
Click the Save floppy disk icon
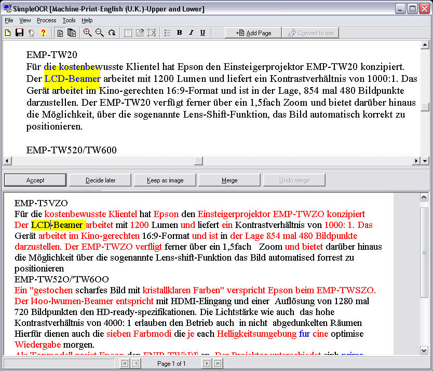pos(19,33)
